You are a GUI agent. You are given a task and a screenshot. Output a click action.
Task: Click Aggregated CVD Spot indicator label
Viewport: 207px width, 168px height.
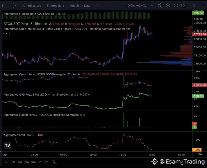[19, 135]
